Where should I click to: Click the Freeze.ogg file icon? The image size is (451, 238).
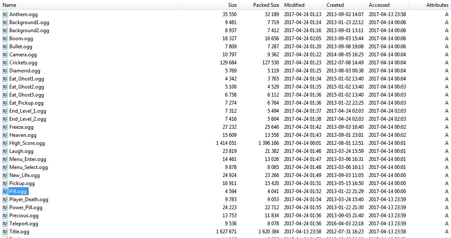pyautogui.click(x=5, y=127)
